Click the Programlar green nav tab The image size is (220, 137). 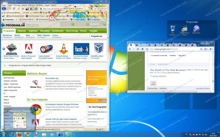(x=9, y=31)
